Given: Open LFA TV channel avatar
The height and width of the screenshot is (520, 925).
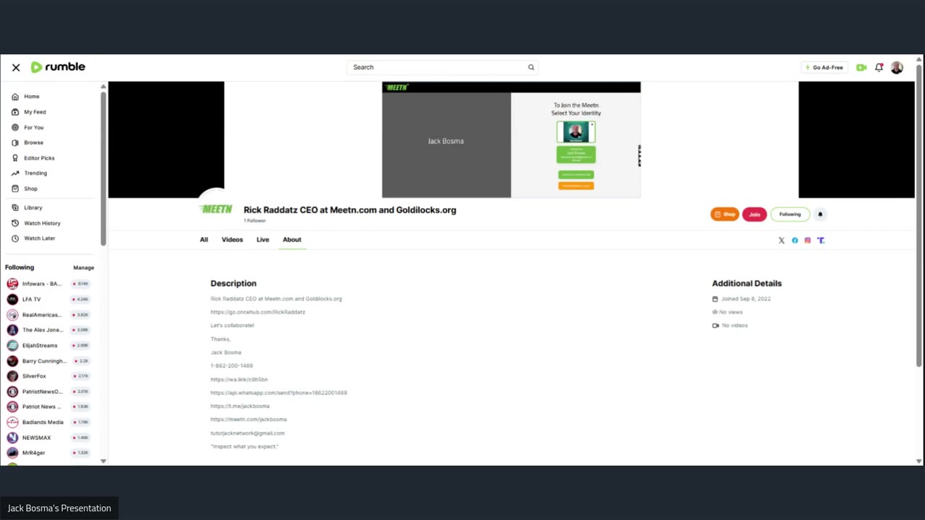Looking at the screenshot, I should (x=12, y=299).
